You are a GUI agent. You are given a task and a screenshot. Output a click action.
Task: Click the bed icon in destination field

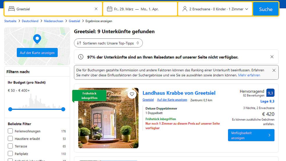[11, 9]
